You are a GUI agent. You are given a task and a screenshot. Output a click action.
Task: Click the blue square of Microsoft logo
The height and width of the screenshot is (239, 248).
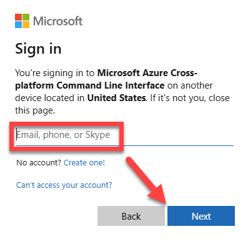[18, 24]
